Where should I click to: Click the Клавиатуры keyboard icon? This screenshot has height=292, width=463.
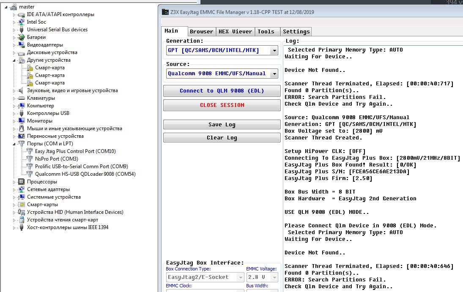pyautogui.click(x=21, y=98)
